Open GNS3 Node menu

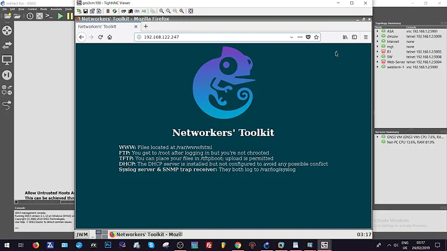click(43, 9)
